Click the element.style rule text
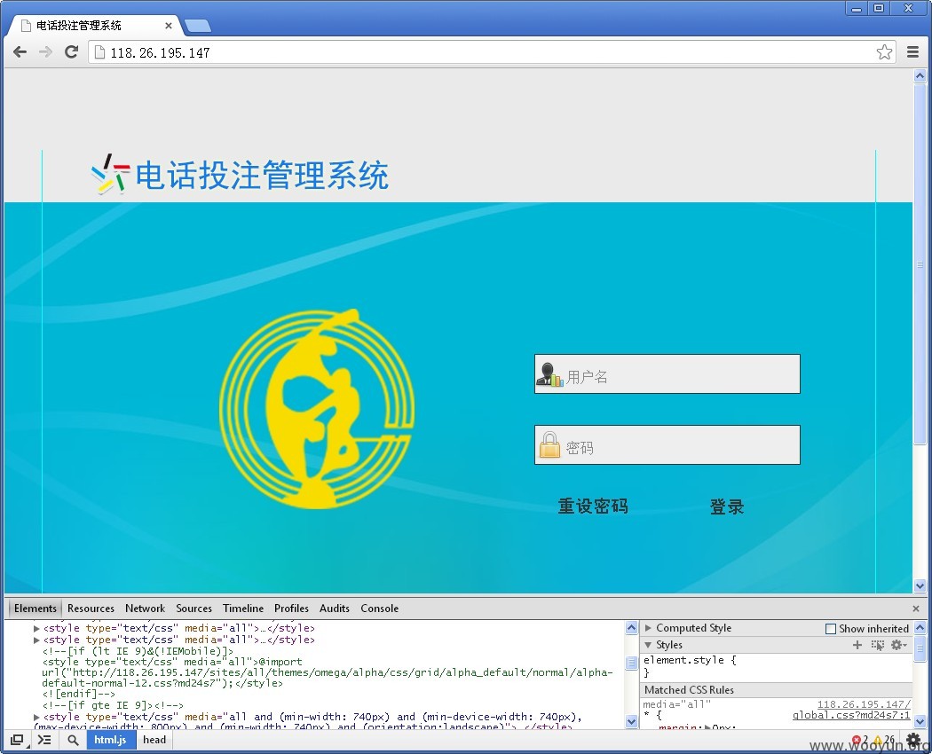Image resolution: width=932 pixels, height=754 pixels. (x=690, y=660)
